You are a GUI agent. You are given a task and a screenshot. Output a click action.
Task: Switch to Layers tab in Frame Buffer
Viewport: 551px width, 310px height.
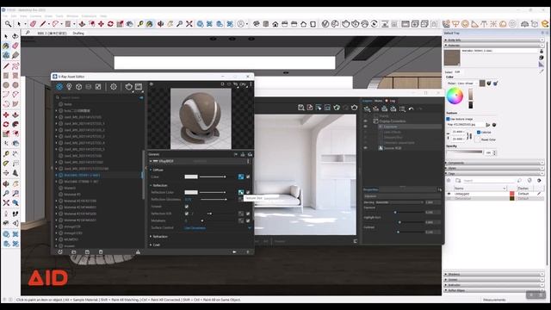(368, 101)
